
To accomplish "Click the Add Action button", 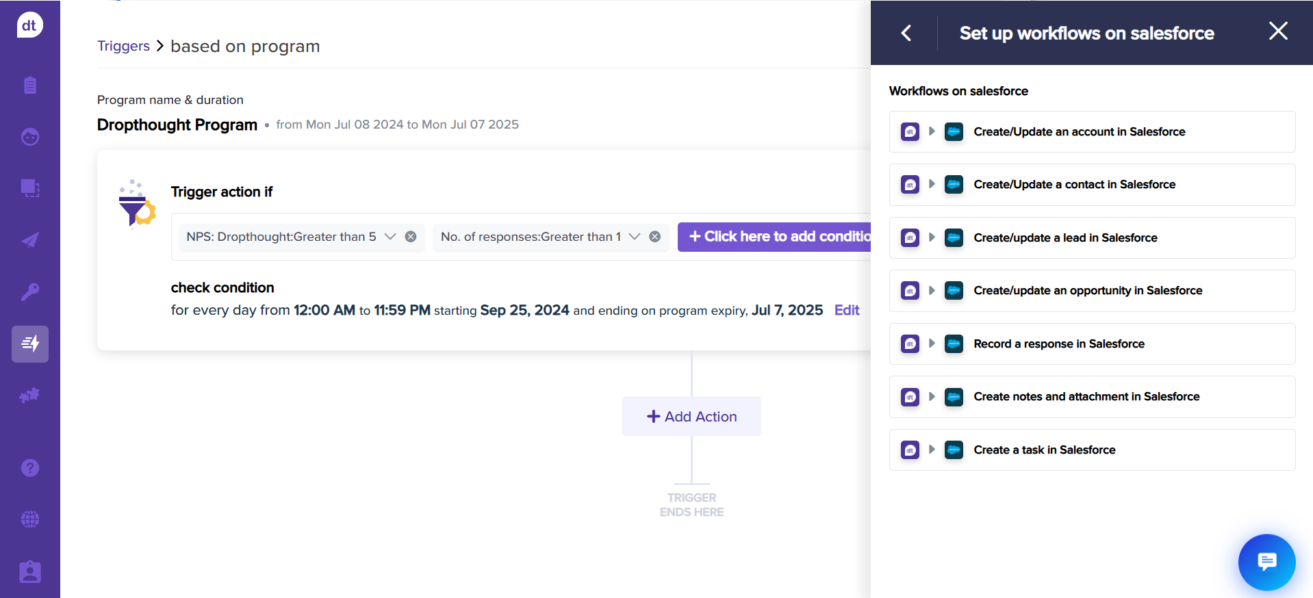I will [691, 417].
